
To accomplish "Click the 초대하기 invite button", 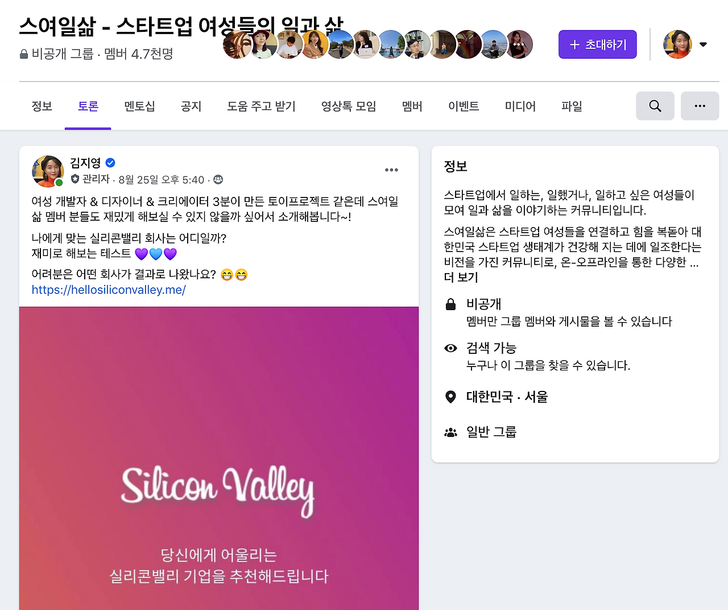I will click(598, 44).
